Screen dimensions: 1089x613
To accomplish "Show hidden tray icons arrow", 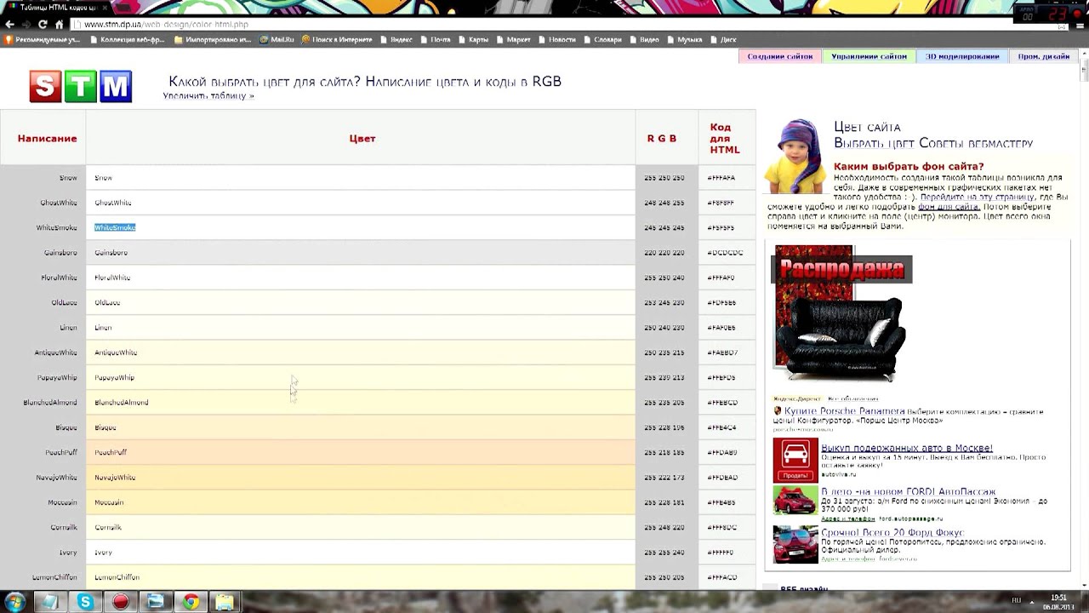I will click(1032, 601).
